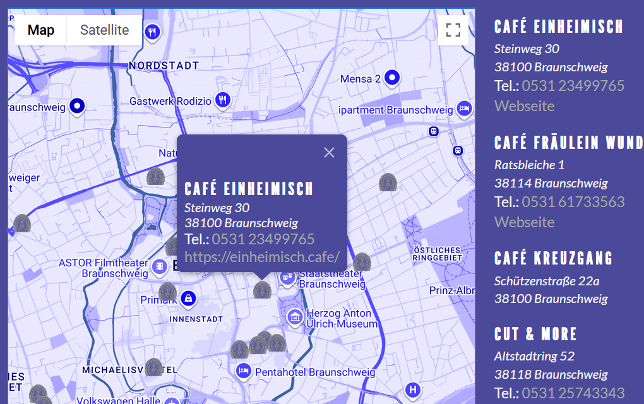Click the Östliches Ringgebiet district label

[438, 254]
